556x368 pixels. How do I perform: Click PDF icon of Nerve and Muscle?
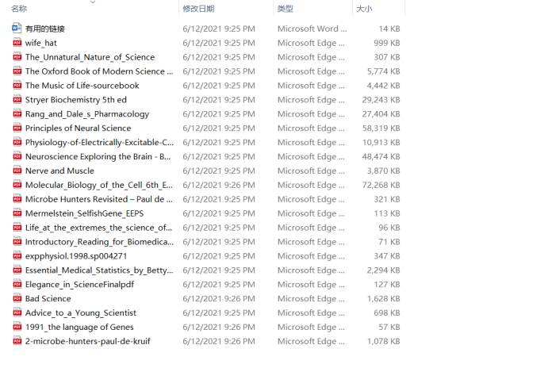tap(17, 171)
